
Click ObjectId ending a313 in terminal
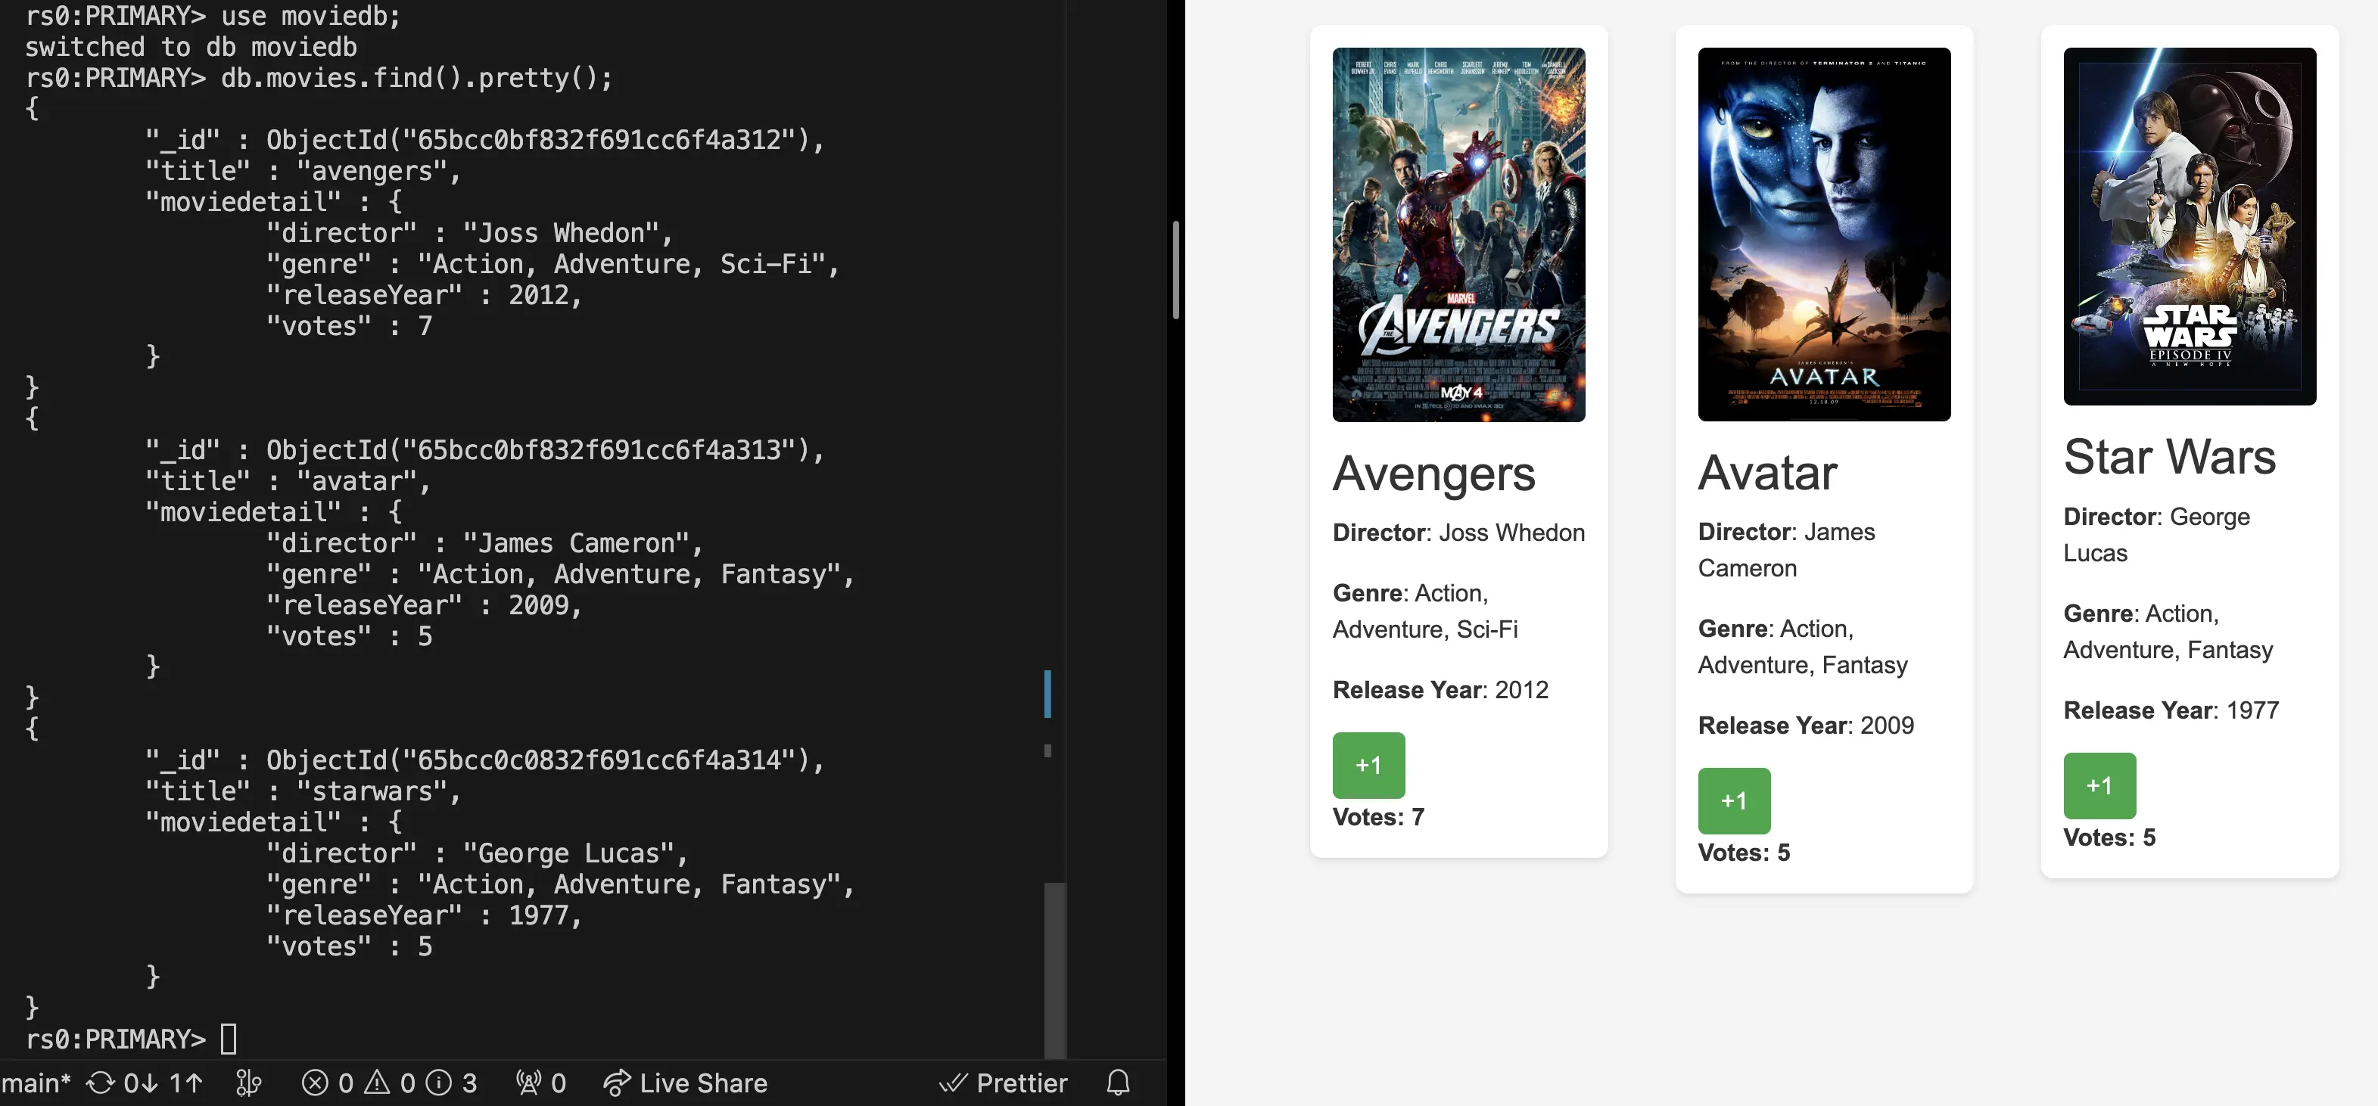coord(538,450)
